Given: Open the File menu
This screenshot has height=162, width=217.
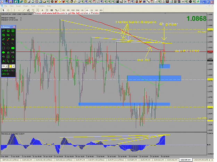Looking at the screenshot, I should pos(6,6).
